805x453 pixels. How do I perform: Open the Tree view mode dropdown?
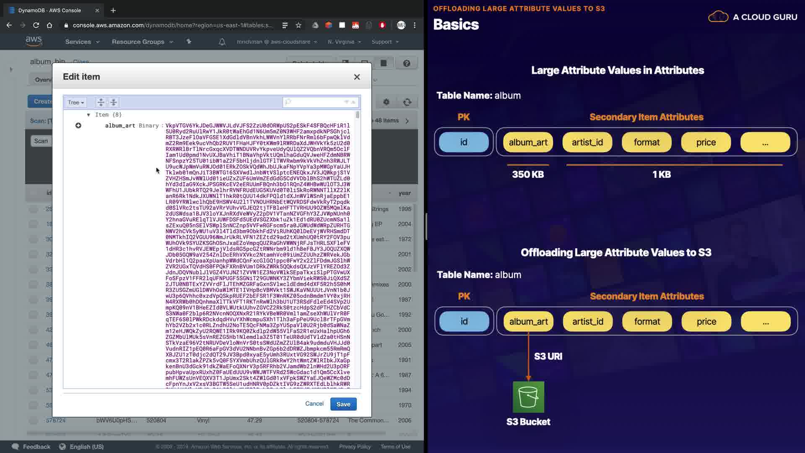pyautogui.click(x=76, y=102)
